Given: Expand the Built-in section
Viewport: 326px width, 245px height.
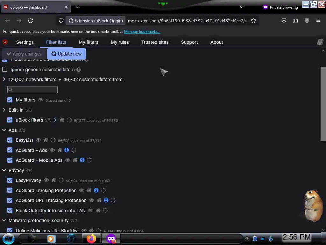Looking at the screenshot, I should [4, 110].
